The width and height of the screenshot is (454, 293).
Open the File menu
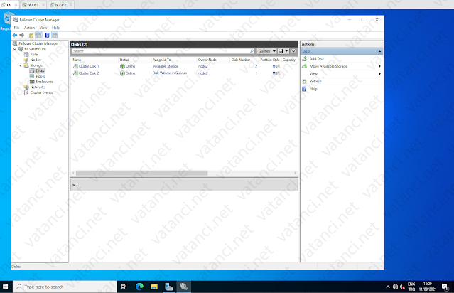tap(16, 28)
